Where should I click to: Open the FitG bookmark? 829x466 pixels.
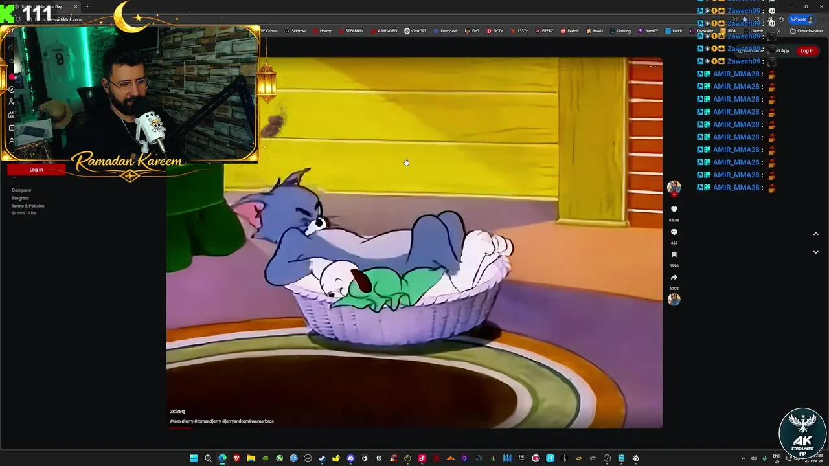[x=472, y=31]
